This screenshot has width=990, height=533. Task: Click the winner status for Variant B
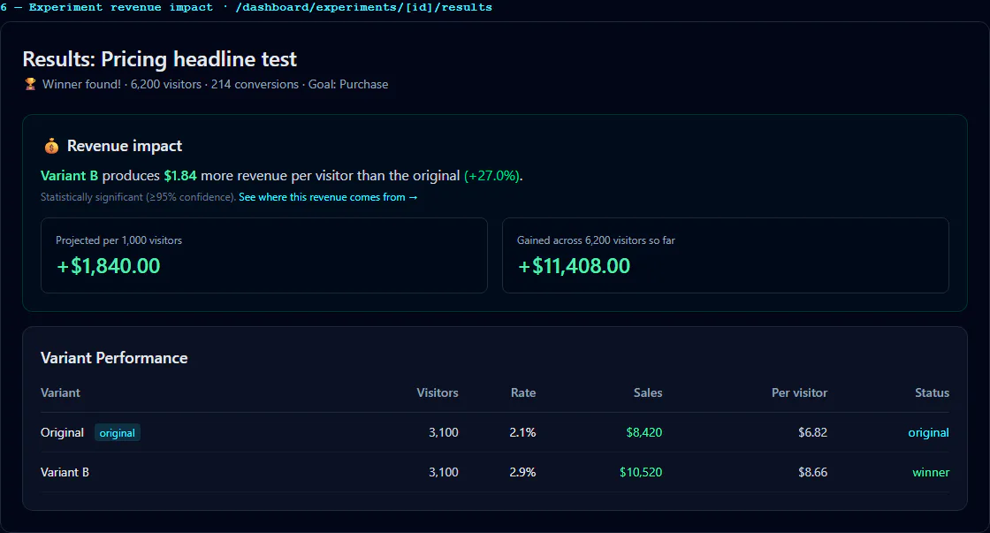[x=931, y=472]
